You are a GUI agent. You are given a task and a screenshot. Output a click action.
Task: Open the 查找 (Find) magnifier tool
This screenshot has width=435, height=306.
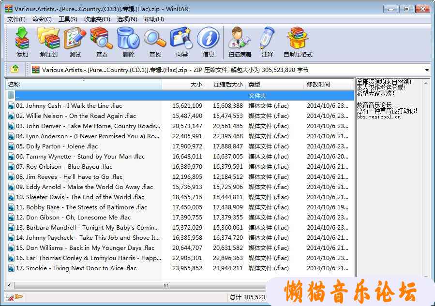tap(155, 42)
